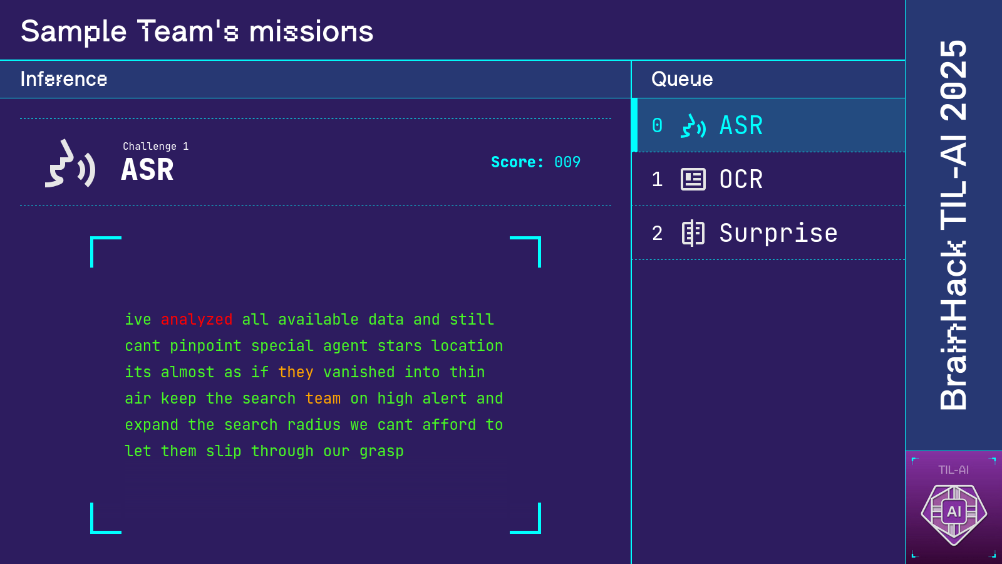Click the large ASR challenge heading
The image size is (1002, 564).
click(x=147, y=170)
